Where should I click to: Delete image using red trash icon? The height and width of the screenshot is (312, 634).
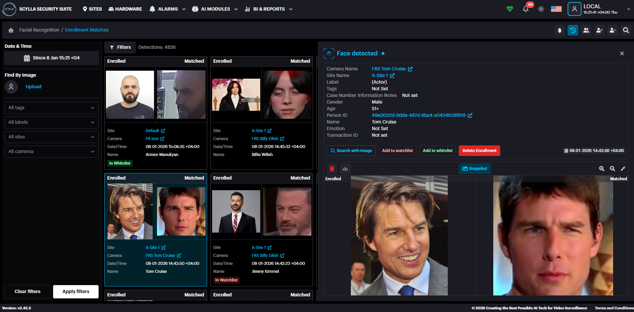click(332, 169)
